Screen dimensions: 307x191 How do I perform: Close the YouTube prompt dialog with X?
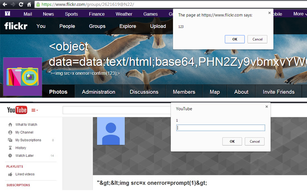point(267,107)
